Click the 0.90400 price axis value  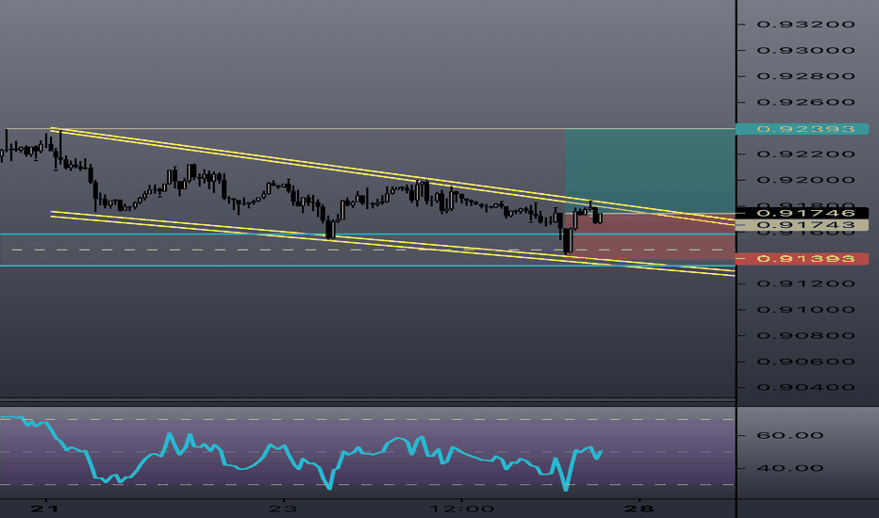tap(806, 387)
